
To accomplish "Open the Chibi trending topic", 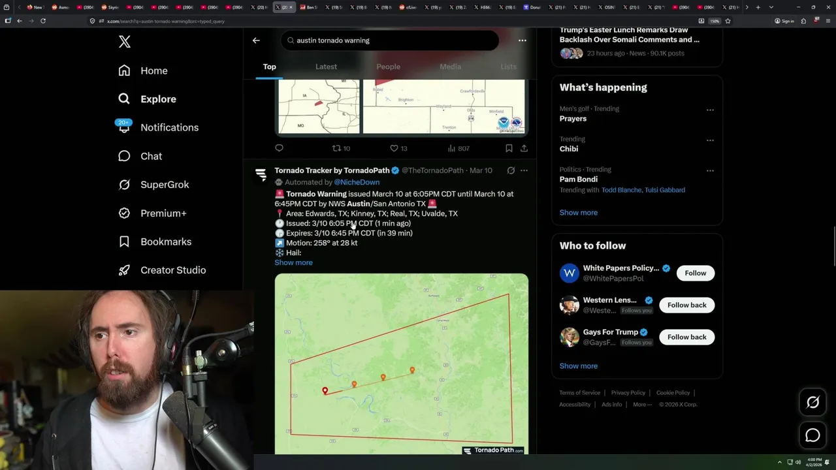I will tap(569, 149).
